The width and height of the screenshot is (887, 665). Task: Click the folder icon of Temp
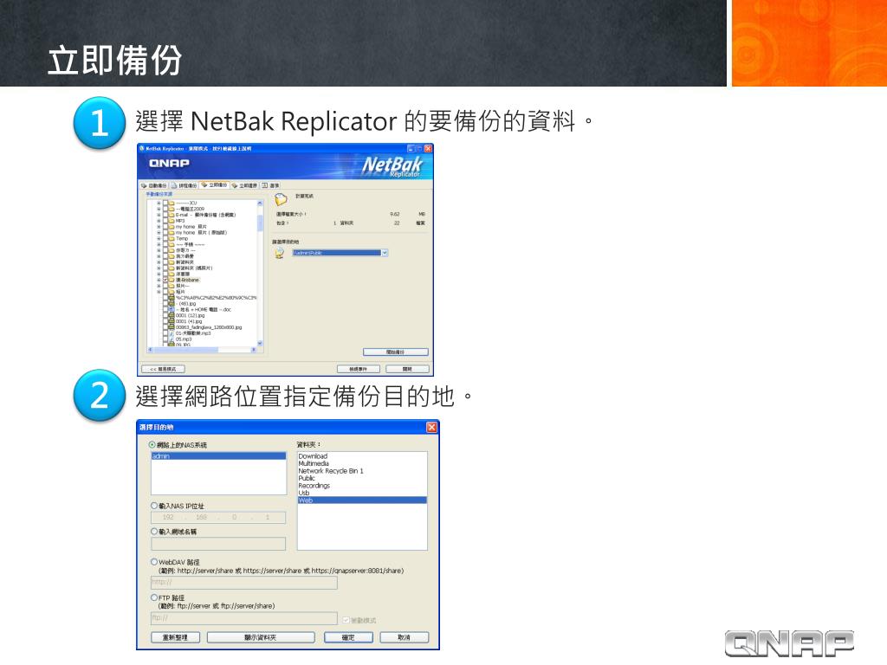pyautogui.click(x=172, y=239)
